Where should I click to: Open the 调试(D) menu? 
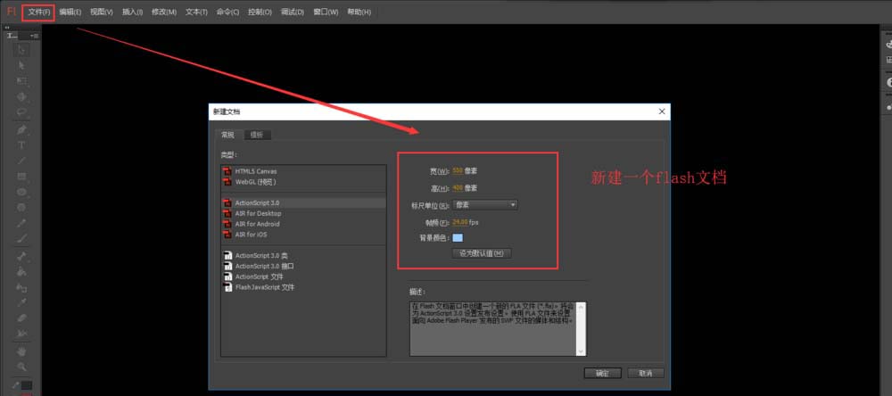293,12
